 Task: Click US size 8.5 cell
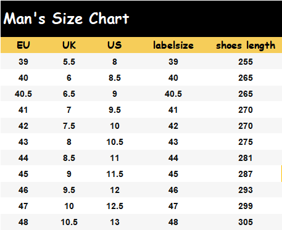pyautogui.click(x=115, y=78)
